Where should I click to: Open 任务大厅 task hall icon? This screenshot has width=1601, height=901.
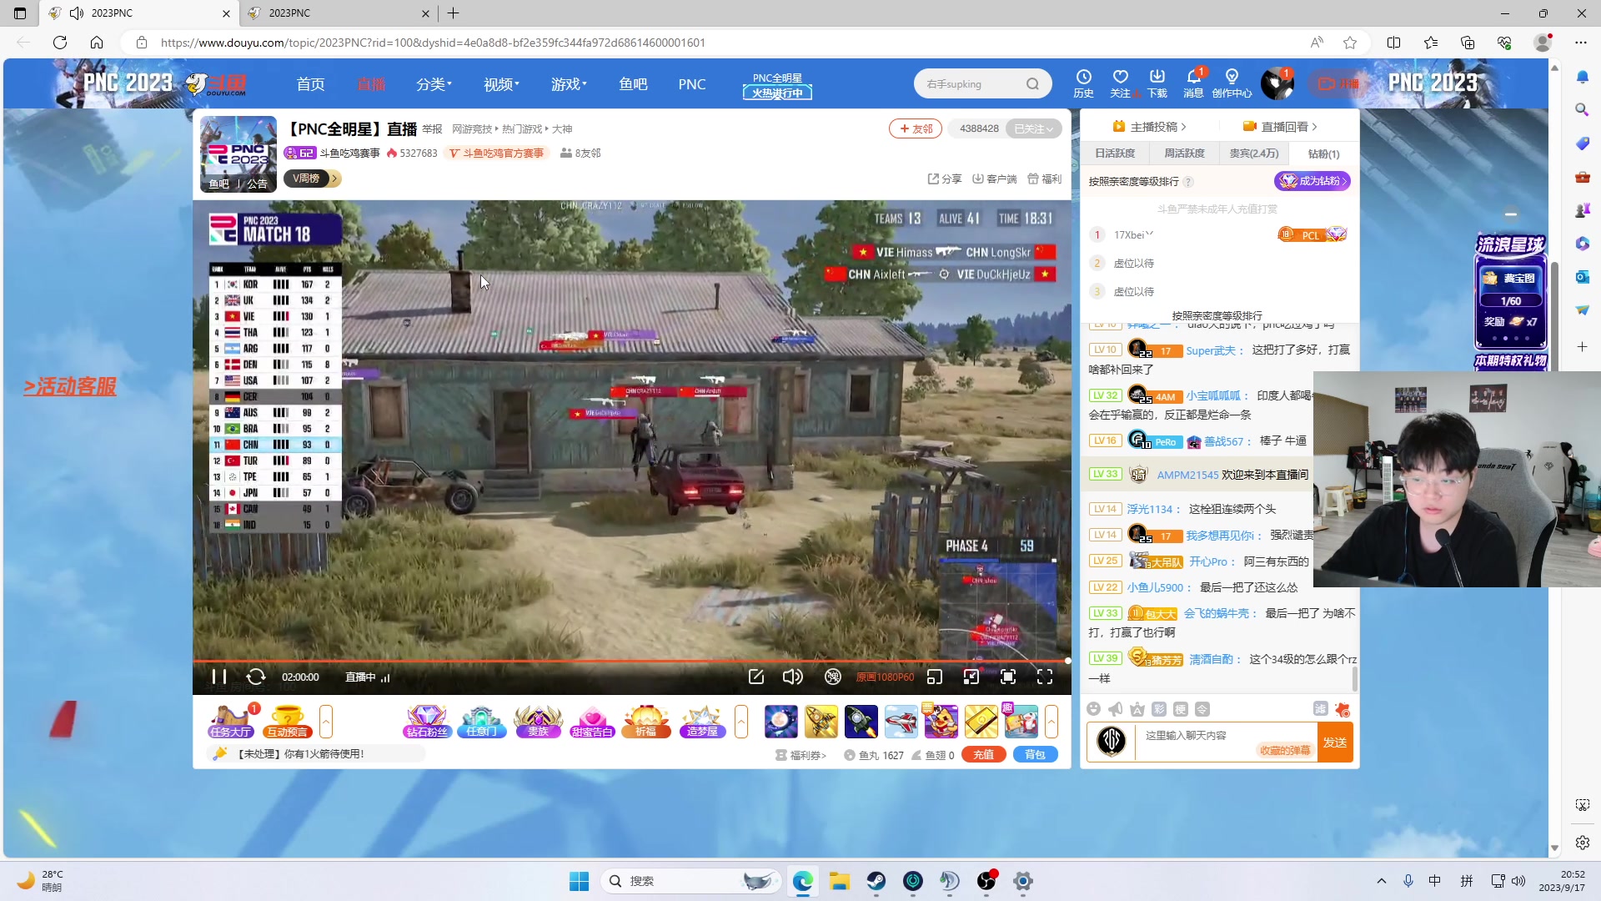tap(231, 722)
